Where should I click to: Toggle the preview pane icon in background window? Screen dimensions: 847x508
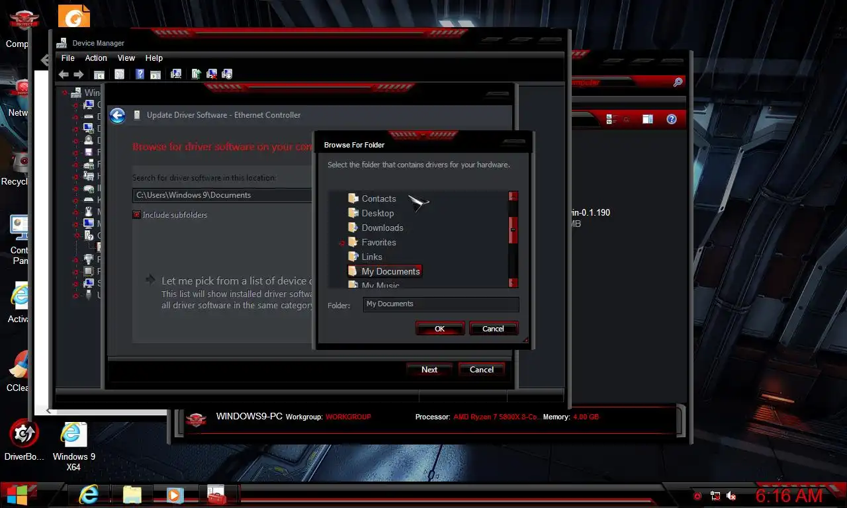pos(648,120)
